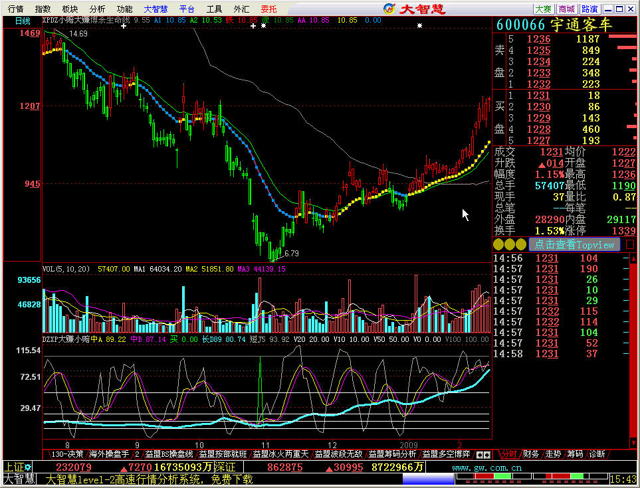
Task: Click the VOL(5,10,20) indicator label
Action: 66,269
